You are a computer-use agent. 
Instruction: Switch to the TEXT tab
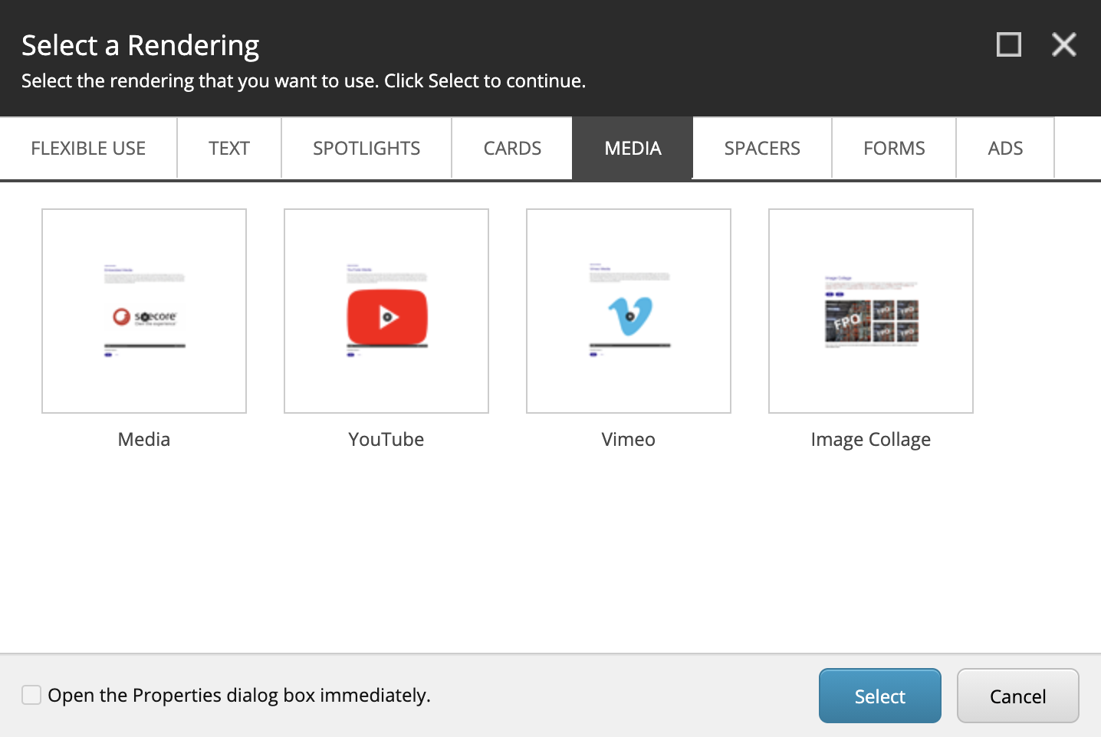(x=228, y=148)
